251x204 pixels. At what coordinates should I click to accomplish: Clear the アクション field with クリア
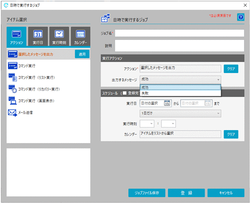tap(231, 69)
